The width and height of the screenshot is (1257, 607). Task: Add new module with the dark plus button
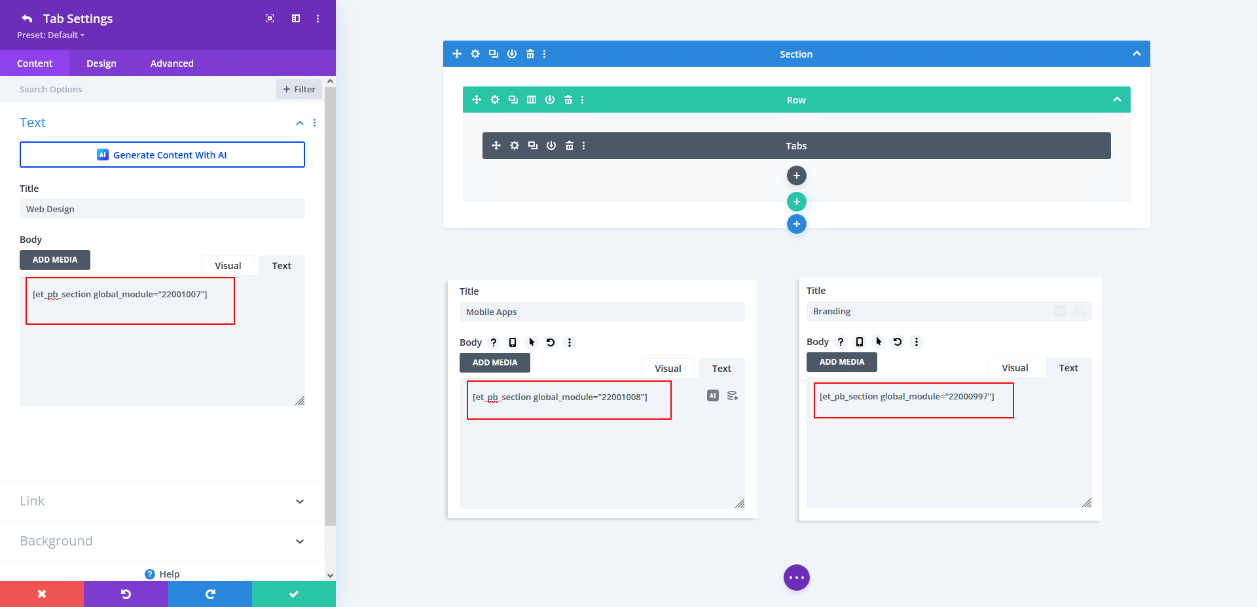[796, 175]
